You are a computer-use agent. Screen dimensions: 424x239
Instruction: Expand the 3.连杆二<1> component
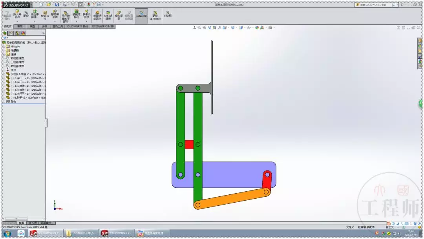pos(4,82)
